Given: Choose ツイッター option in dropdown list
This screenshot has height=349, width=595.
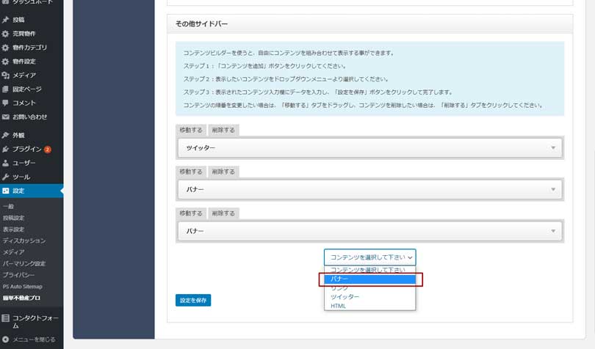Looking at the screenshot, I should pos(345,297).
